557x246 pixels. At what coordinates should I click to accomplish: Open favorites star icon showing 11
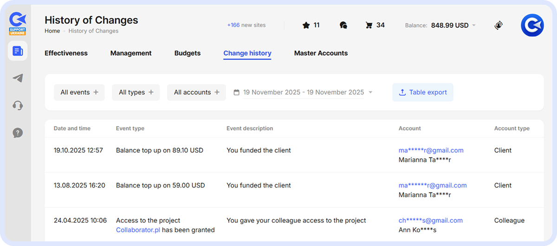click(x=311, y=26)
